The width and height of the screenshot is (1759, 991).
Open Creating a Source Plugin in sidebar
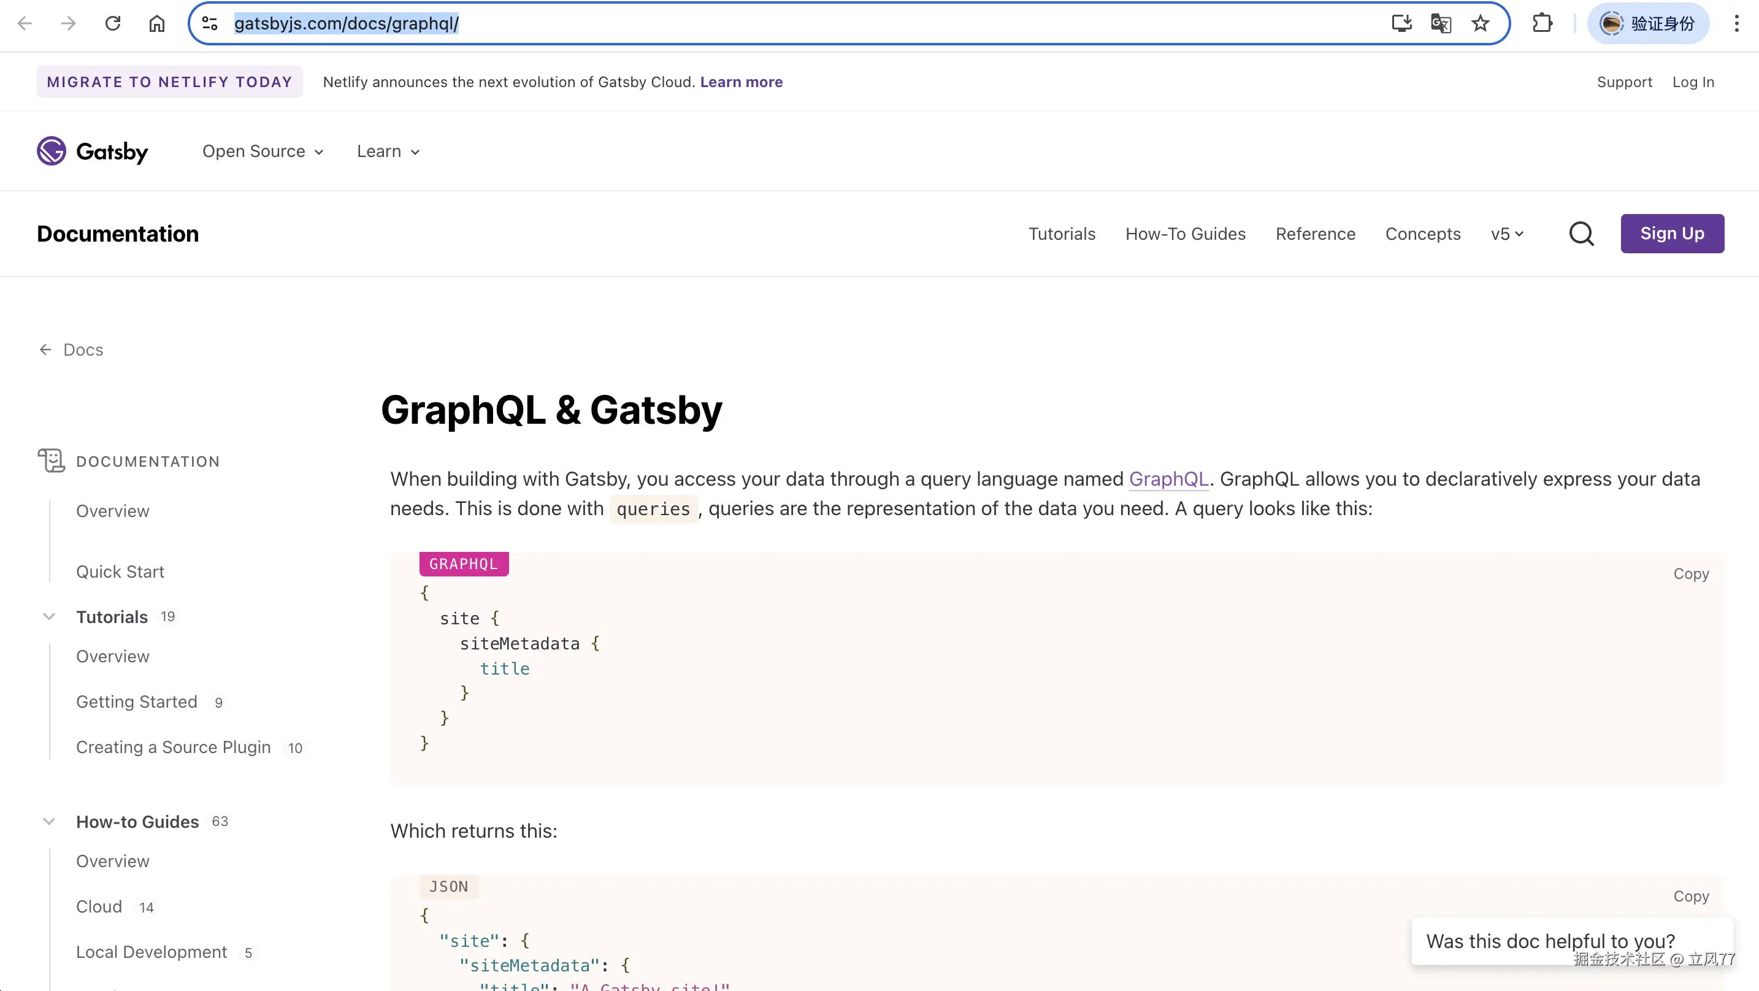(x=174, y=747)
